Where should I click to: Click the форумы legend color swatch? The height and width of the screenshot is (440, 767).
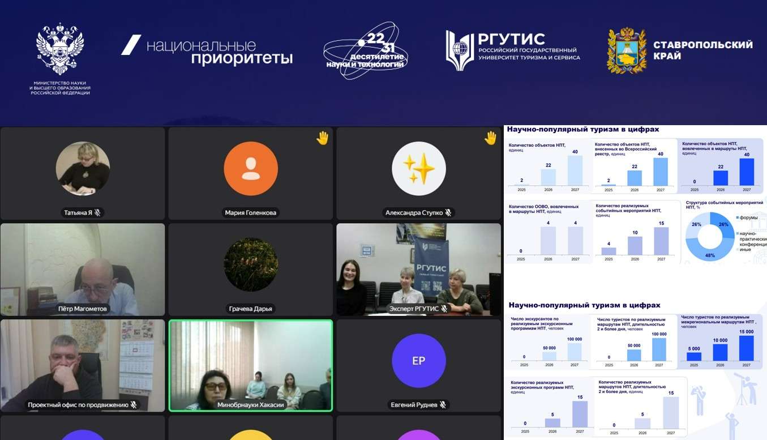click(x=737, y=218)
